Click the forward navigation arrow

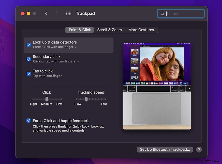57,14
